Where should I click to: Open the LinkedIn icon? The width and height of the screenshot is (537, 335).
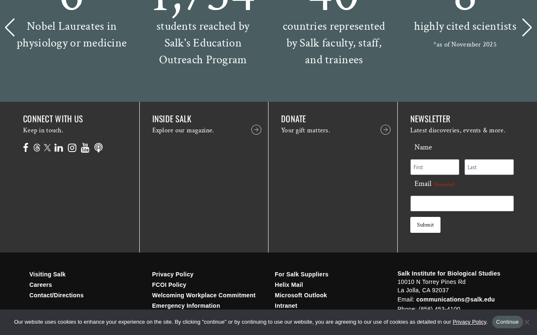(59, 148)
